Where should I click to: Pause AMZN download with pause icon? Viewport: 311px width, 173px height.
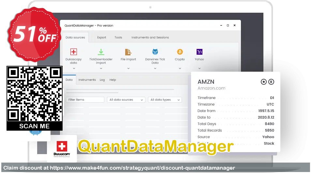271,82
